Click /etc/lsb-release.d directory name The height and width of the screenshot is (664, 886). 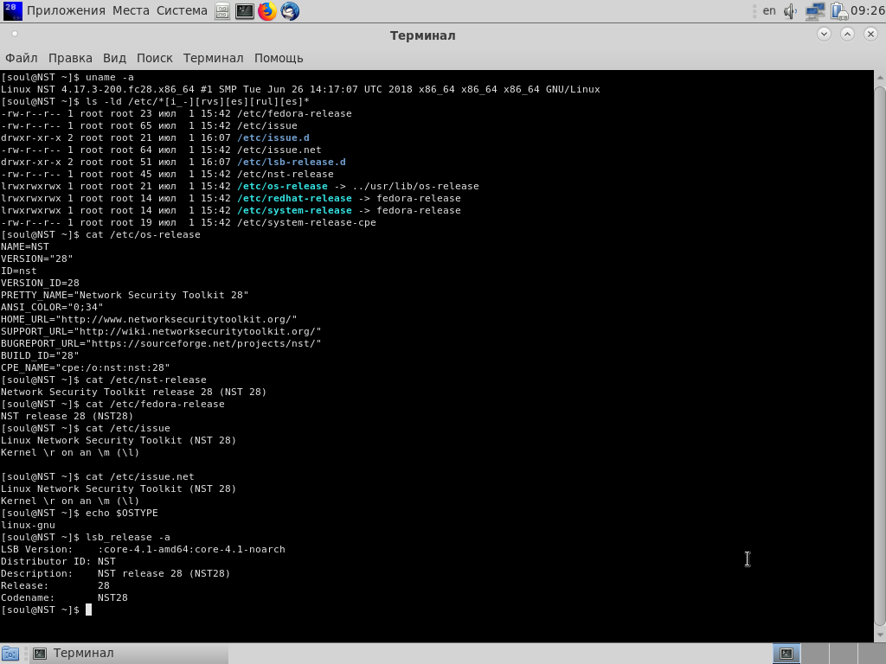(291, 162)
